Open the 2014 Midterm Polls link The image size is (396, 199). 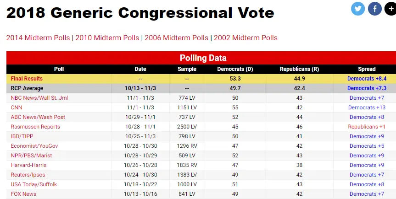pos(38,38)
